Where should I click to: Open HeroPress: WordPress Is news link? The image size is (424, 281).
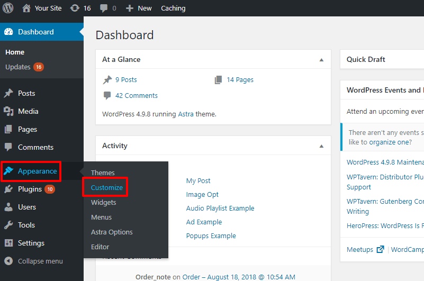coord(385,226)
